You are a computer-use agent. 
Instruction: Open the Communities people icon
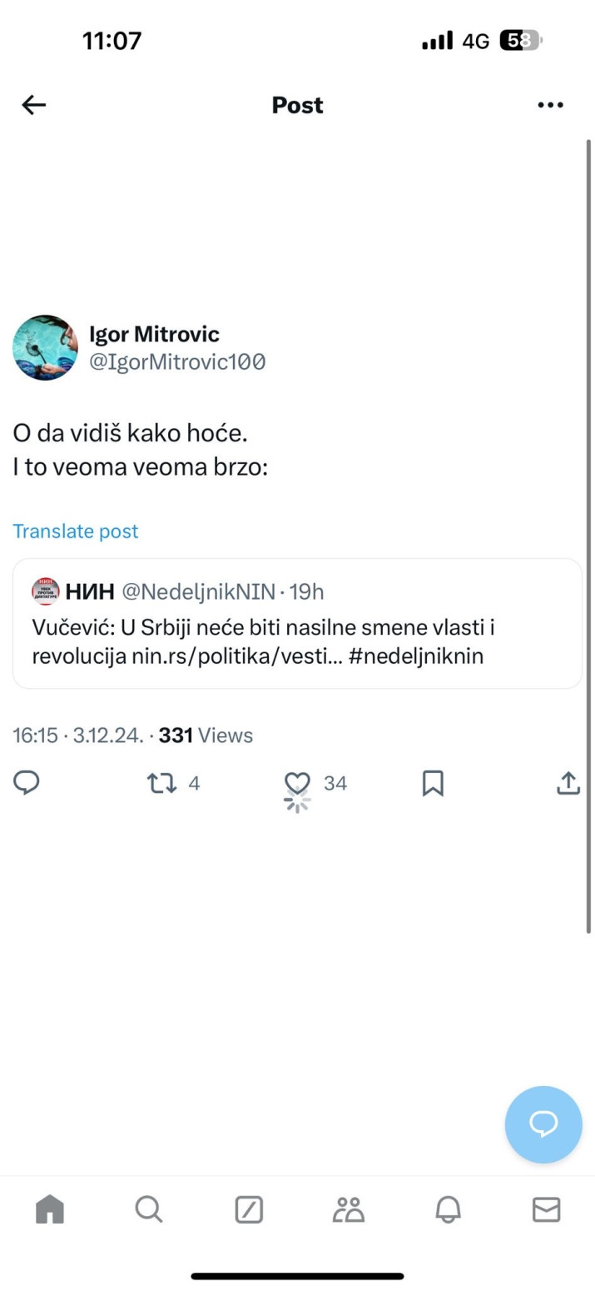tap(349, 1210)
